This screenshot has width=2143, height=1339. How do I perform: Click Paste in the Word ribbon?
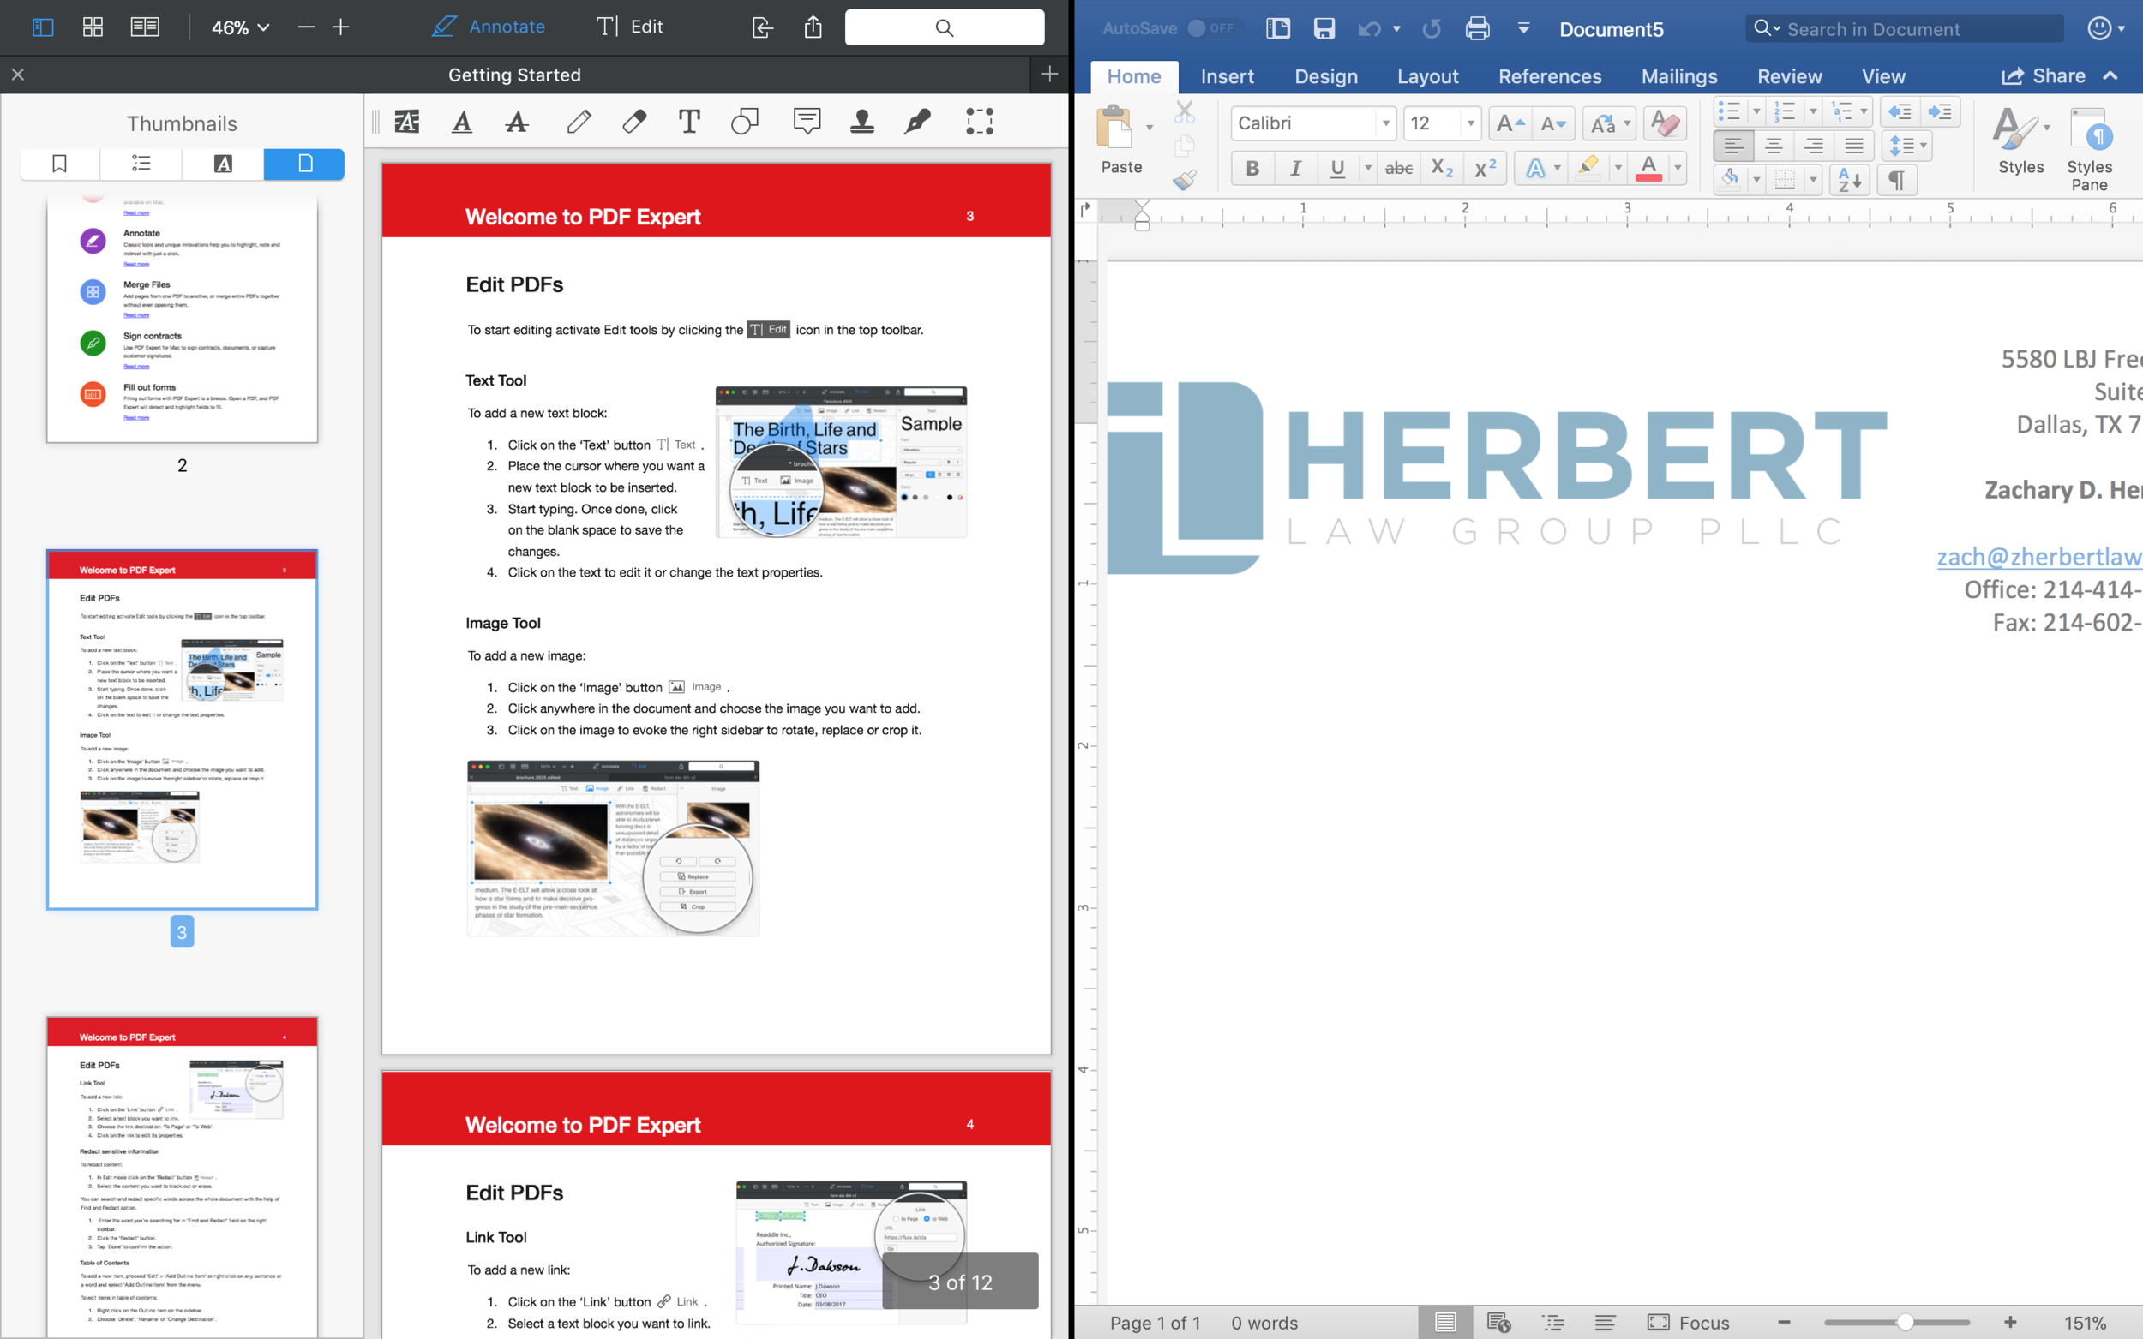1120,140
